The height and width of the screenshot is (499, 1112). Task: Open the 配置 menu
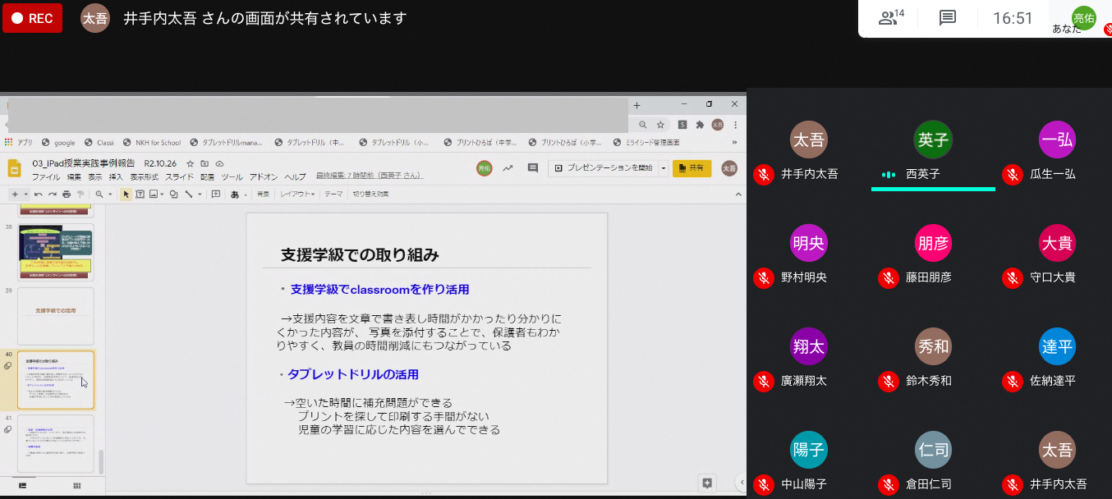pos(207,176)
